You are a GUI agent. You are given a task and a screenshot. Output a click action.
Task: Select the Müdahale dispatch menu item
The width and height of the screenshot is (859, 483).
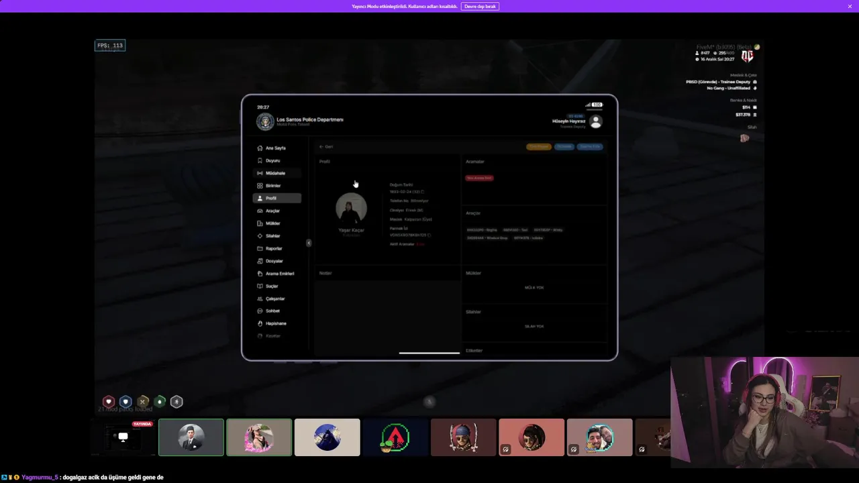(x=276, y=173)
